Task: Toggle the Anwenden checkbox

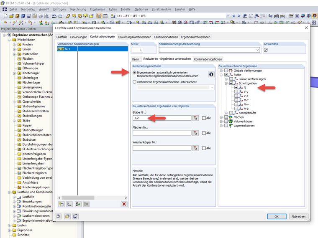Action: tap(266, 50)
